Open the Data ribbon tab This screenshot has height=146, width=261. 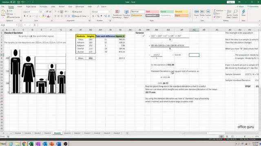click(53, 6)
